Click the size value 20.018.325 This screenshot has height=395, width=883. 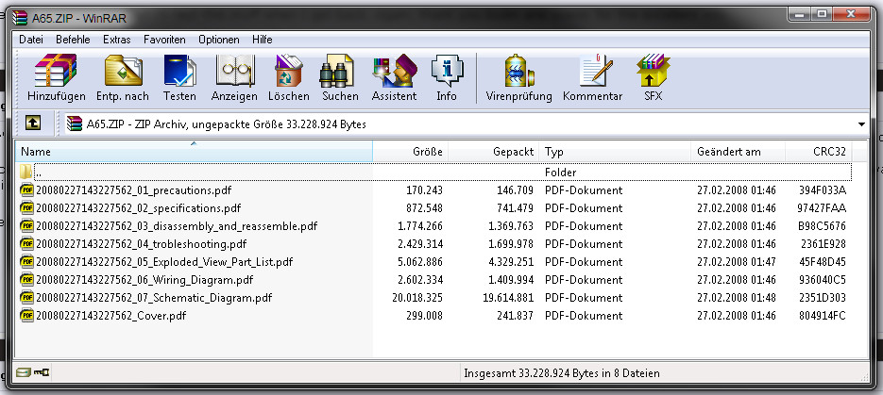[417, 298]
